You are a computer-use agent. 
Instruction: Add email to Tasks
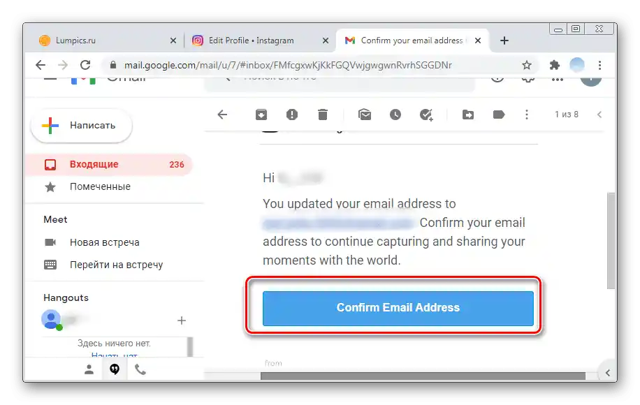[x=426, y=115]
